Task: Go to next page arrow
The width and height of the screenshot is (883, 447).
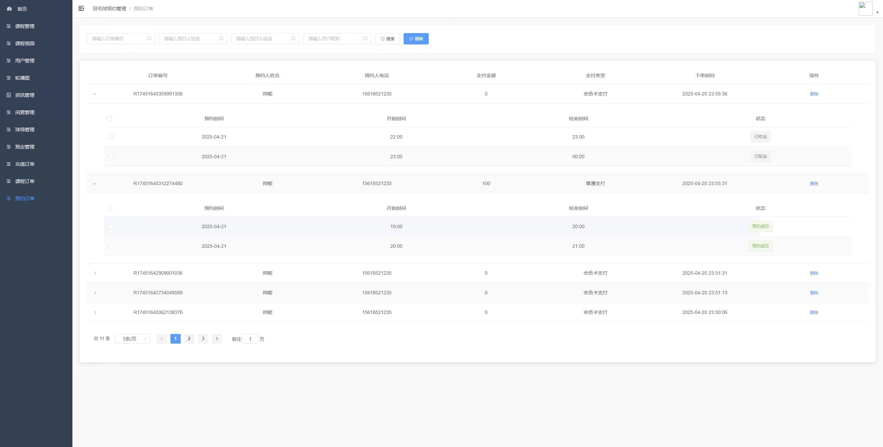Action: point(217,339)
